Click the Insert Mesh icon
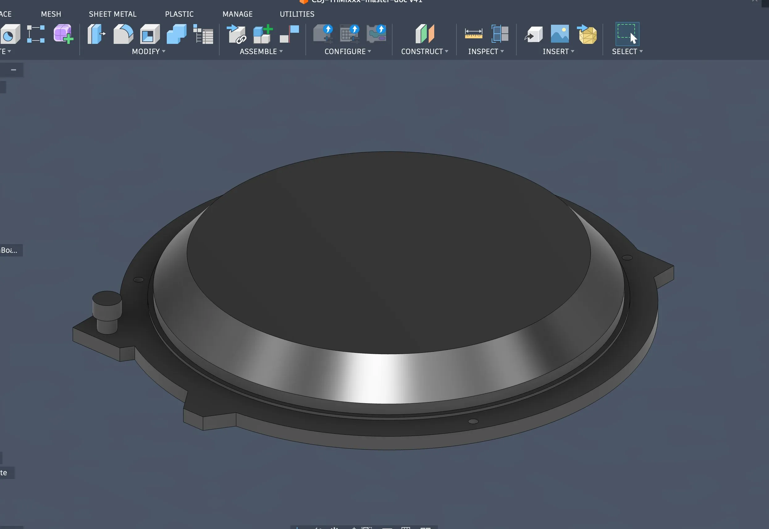The height and width of the screenshot is (529, 769). tap(587, 34)
